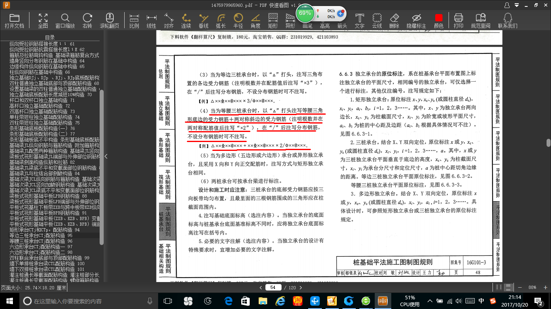Open bookmark 柱纵向钢筋在基础中构造 66
The image size is (551, 309).
pyautogui.click(x=40, y=72)
